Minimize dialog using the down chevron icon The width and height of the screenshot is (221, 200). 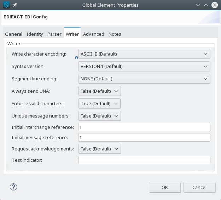(198, 5)
